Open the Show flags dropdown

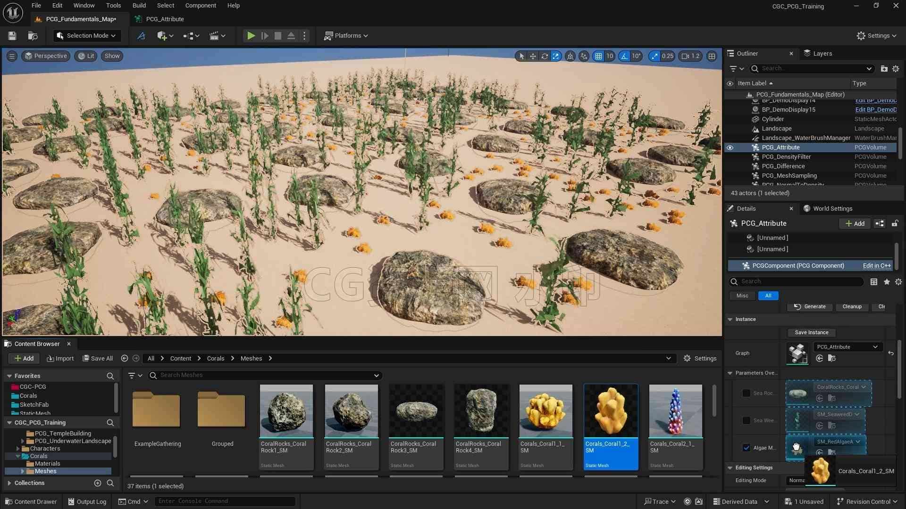(x=112, y=56)
